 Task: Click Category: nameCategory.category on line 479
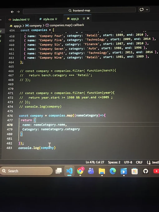point(51,129)
